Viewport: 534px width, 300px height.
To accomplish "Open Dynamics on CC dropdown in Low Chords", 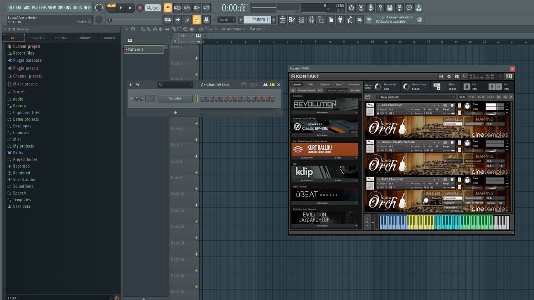I will [x=473, y=124].
